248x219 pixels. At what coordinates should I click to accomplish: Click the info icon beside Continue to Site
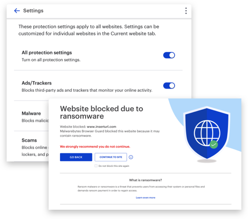pos(131,157)
